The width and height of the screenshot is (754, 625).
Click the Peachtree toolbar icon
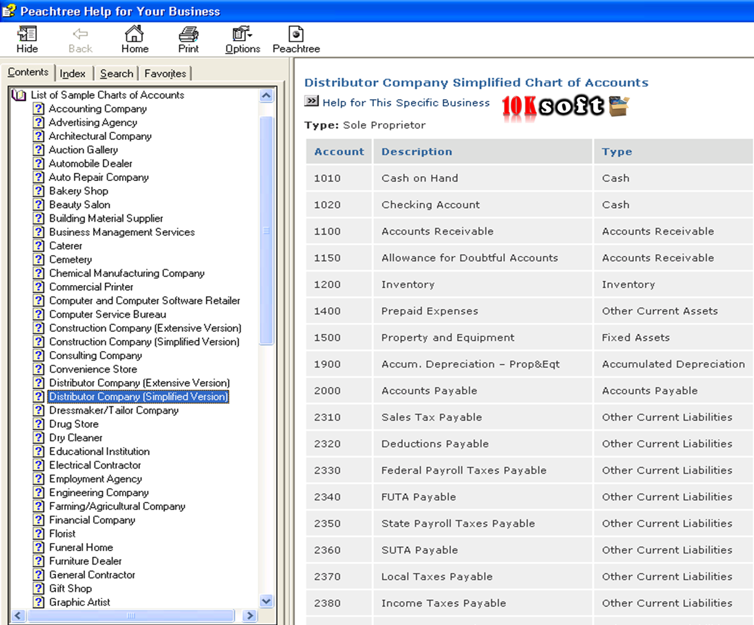[x=296, y=39]
